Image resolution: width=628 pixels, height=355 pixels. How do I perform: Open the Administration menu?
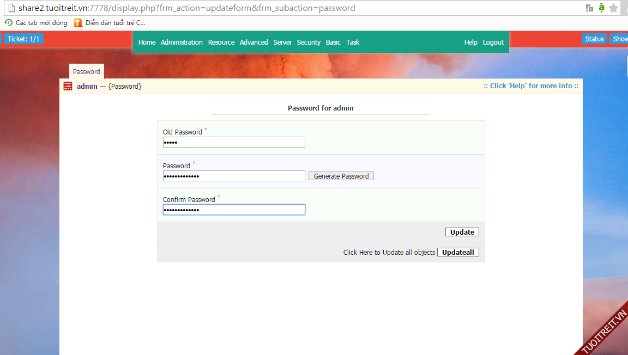click(x=182, y=42)
